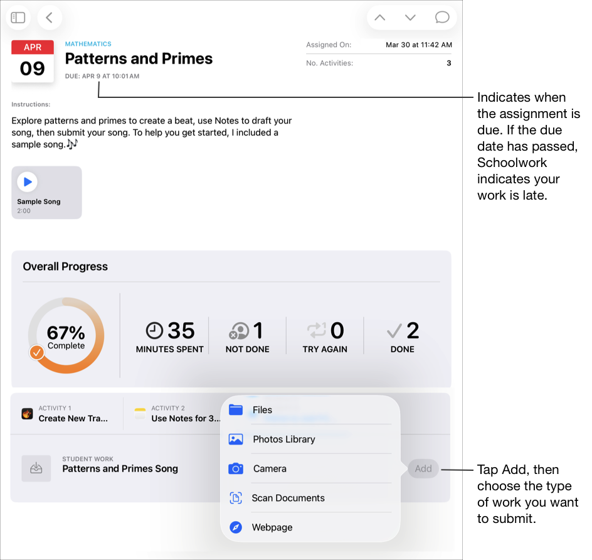Select the GarageBand icon on Activity 1

(x=28, y=413)
